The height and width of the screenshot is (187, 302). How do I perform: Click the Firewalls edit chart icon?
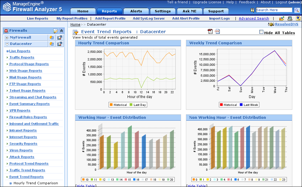pyautogui.click(x=55, y=31)
